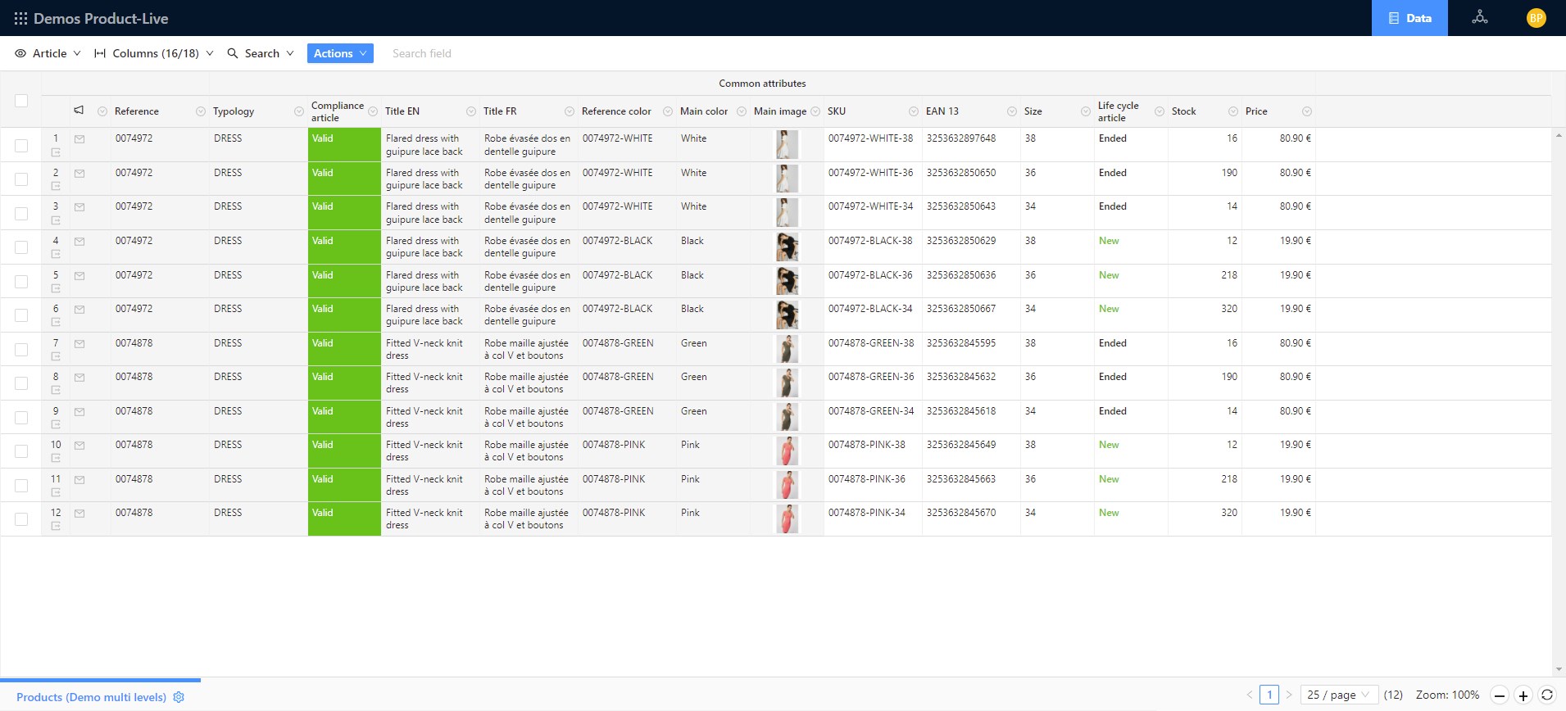
Task: Reset zoom with the refresh icon
Action: tap(1547, 695)
